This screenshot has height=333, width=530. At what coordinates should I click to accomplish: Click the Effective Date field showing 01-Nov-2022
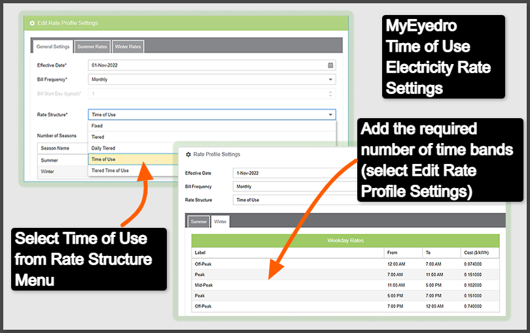212,65
